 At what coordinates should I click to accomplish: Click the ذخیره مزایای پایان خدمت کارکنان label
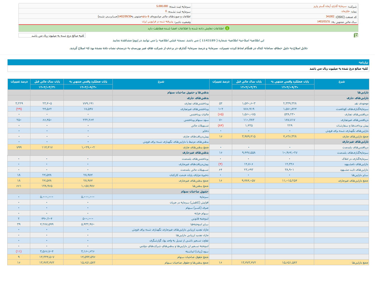pyautogui.click(x=189, y=175)
